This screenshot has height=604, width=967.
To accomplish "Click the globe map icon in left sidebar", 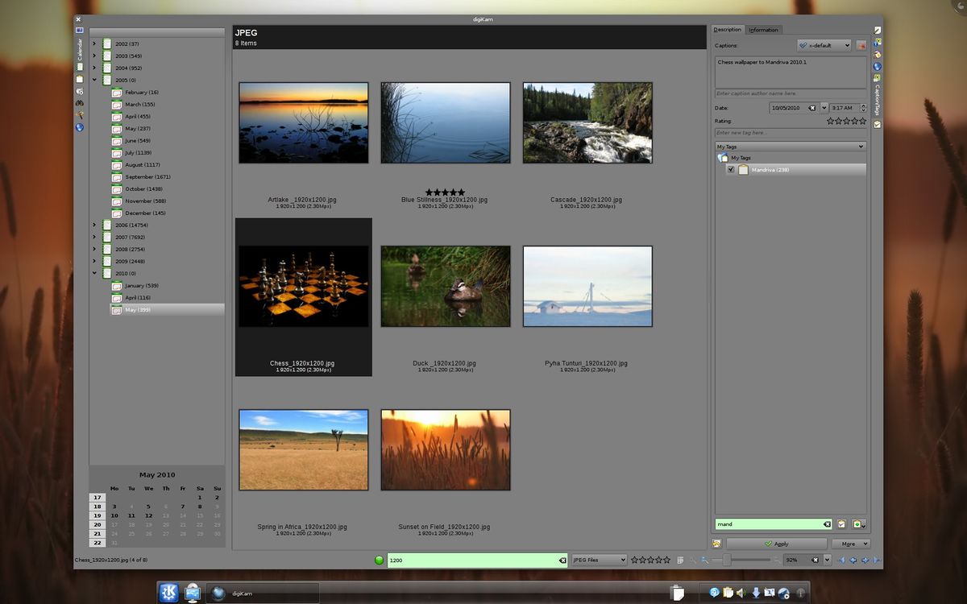I will 80,127.
